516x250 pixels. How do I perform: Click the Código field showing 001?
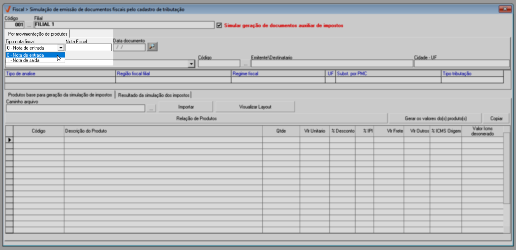(x=14, y=25)
